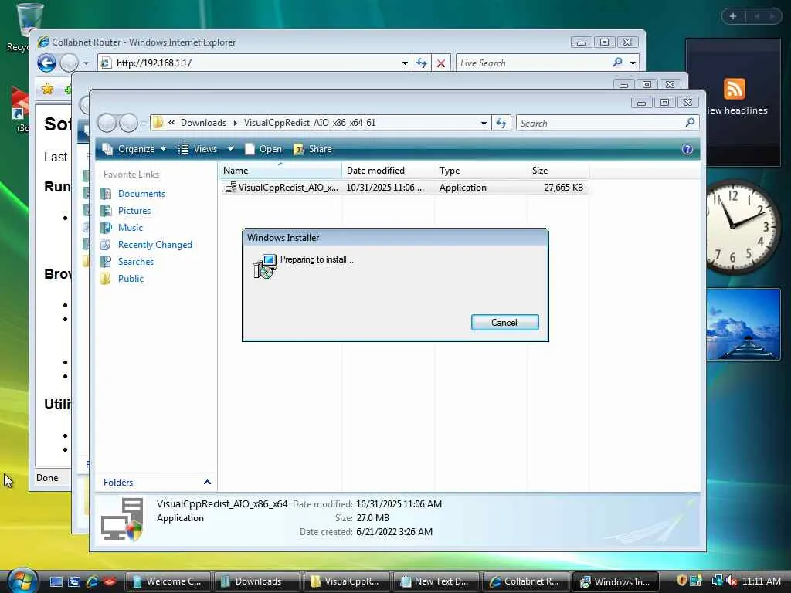Viewport: 791px width, 593px height.
Task: Launch Internet Explorer from quick launch
Action: (92, 581)
